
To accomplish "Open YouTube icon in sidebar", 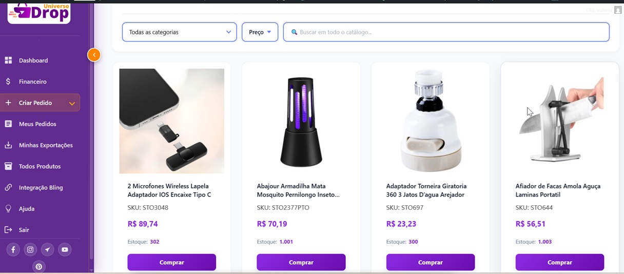I will point(65,249).
